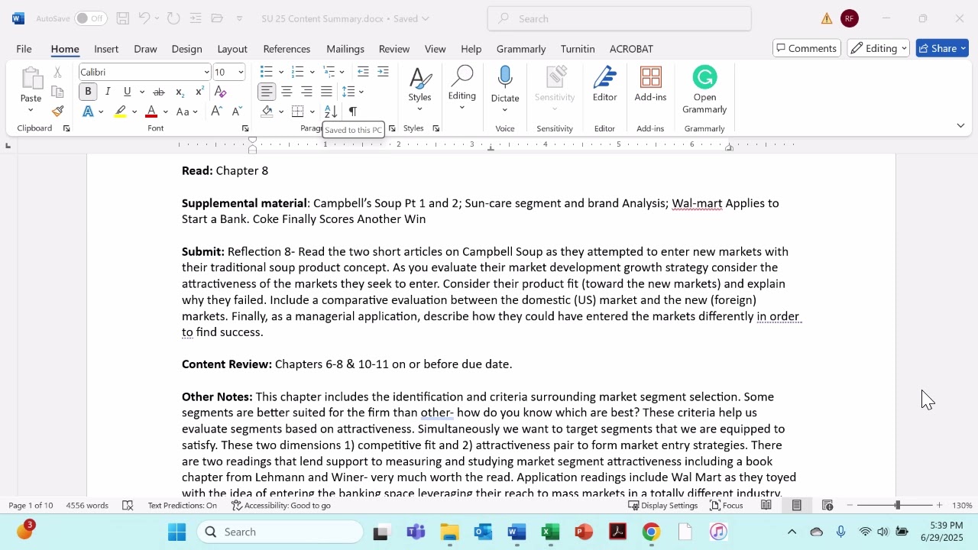Open the Review tab
This screenshot has width=978, height=550.
tap(394, 49)
